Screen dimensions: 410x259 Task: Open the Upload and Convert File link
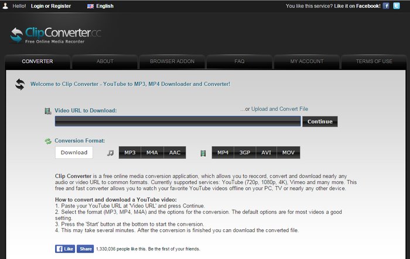click(279, 109)
